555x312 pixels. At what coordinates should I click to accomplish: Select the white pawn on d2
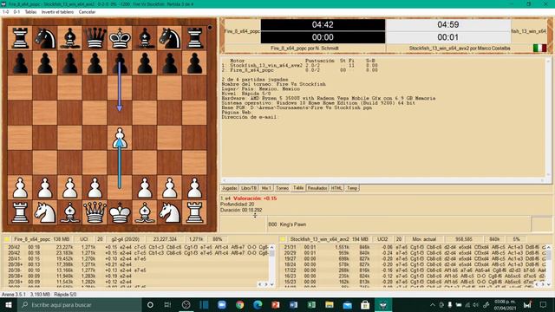pos(95,187)
